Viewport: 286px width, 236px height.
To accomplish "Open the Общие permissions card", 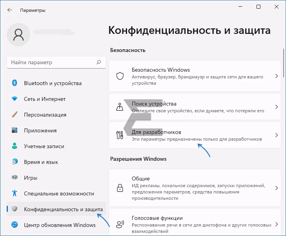I will [195, 188].
